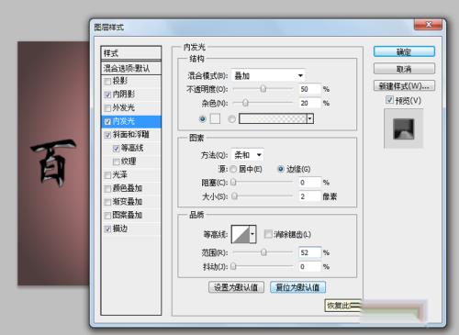Click the 百 character on the canvas
Screen dimensions: 459x335
(x=53, y=163)
